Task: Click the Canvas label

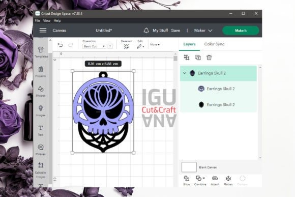Action: [60, 31]
